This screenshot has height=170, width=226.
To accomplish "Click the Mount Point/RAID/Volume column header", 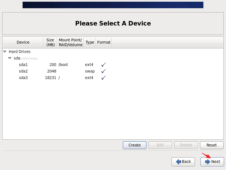I will pos(70,42).
